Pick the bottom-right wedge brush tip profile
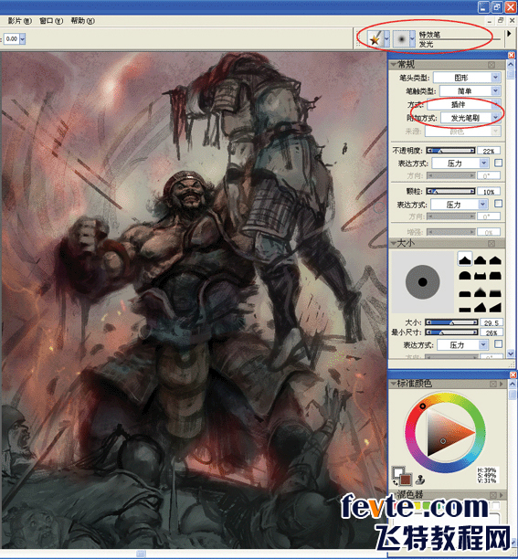The width and height of the screenshot is (518, 559). pyautogui.click(x=495, y=307)
